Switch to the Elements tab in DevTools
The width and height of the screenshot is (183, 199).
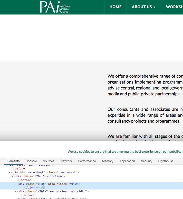(13, 161)
